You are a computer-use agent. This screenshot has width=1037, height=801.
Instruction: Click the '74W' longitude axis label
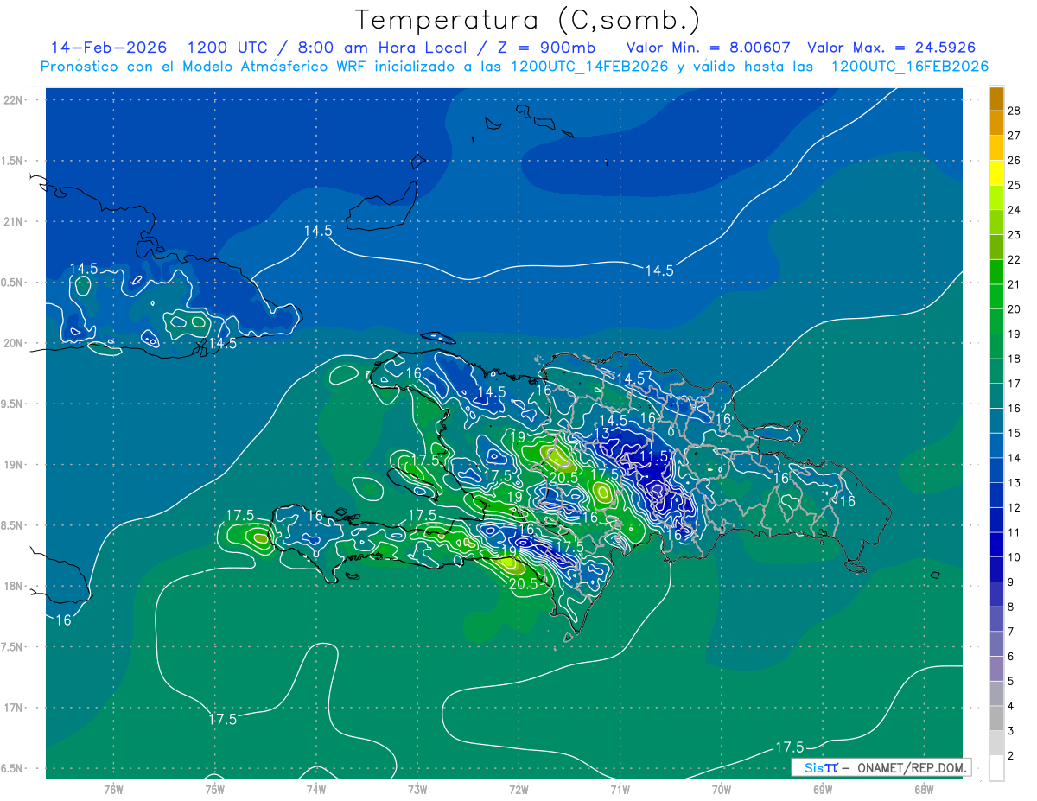point(316,790)
